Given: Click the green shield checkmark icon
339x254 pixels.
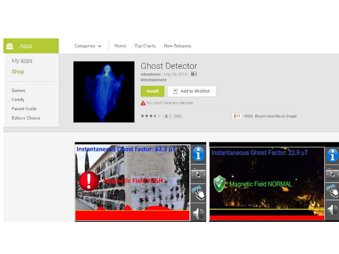Looking at the screenshot, I should click(219, 183).
